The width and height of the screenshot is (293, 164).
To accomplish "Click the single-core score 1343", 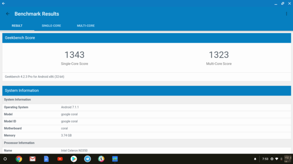I will pyautogui.click(x=75, y=55).
